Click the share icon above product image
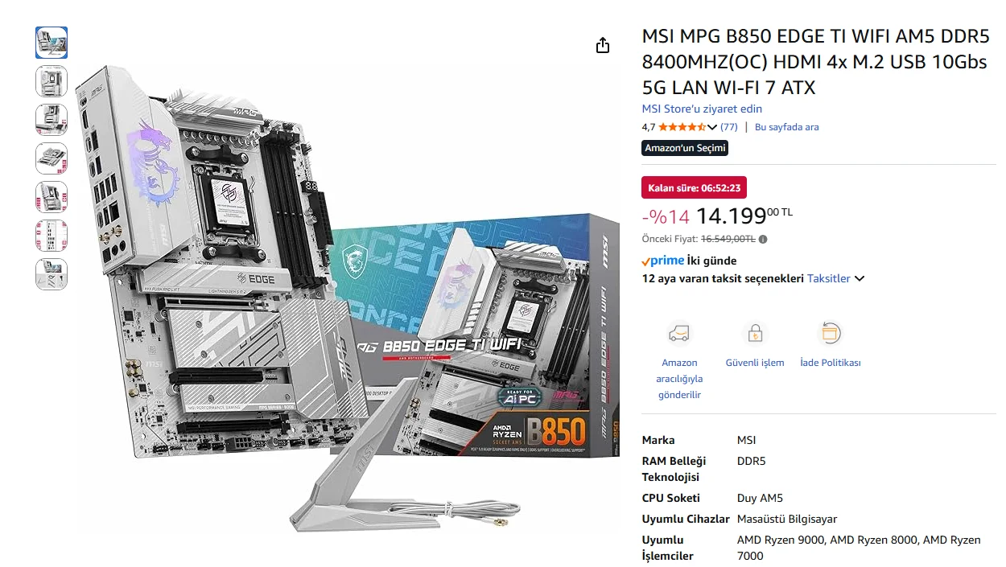This screenshot has width=1006, height=567. pyautogui.click(x=603, y=46)
